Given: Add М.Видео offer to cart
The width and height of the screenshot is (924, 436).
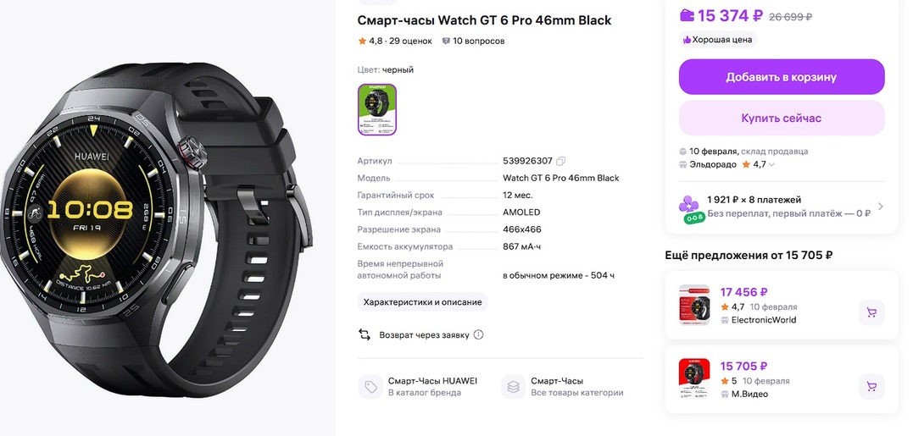Looking at the screenshot, I should (x=871, y=386).
